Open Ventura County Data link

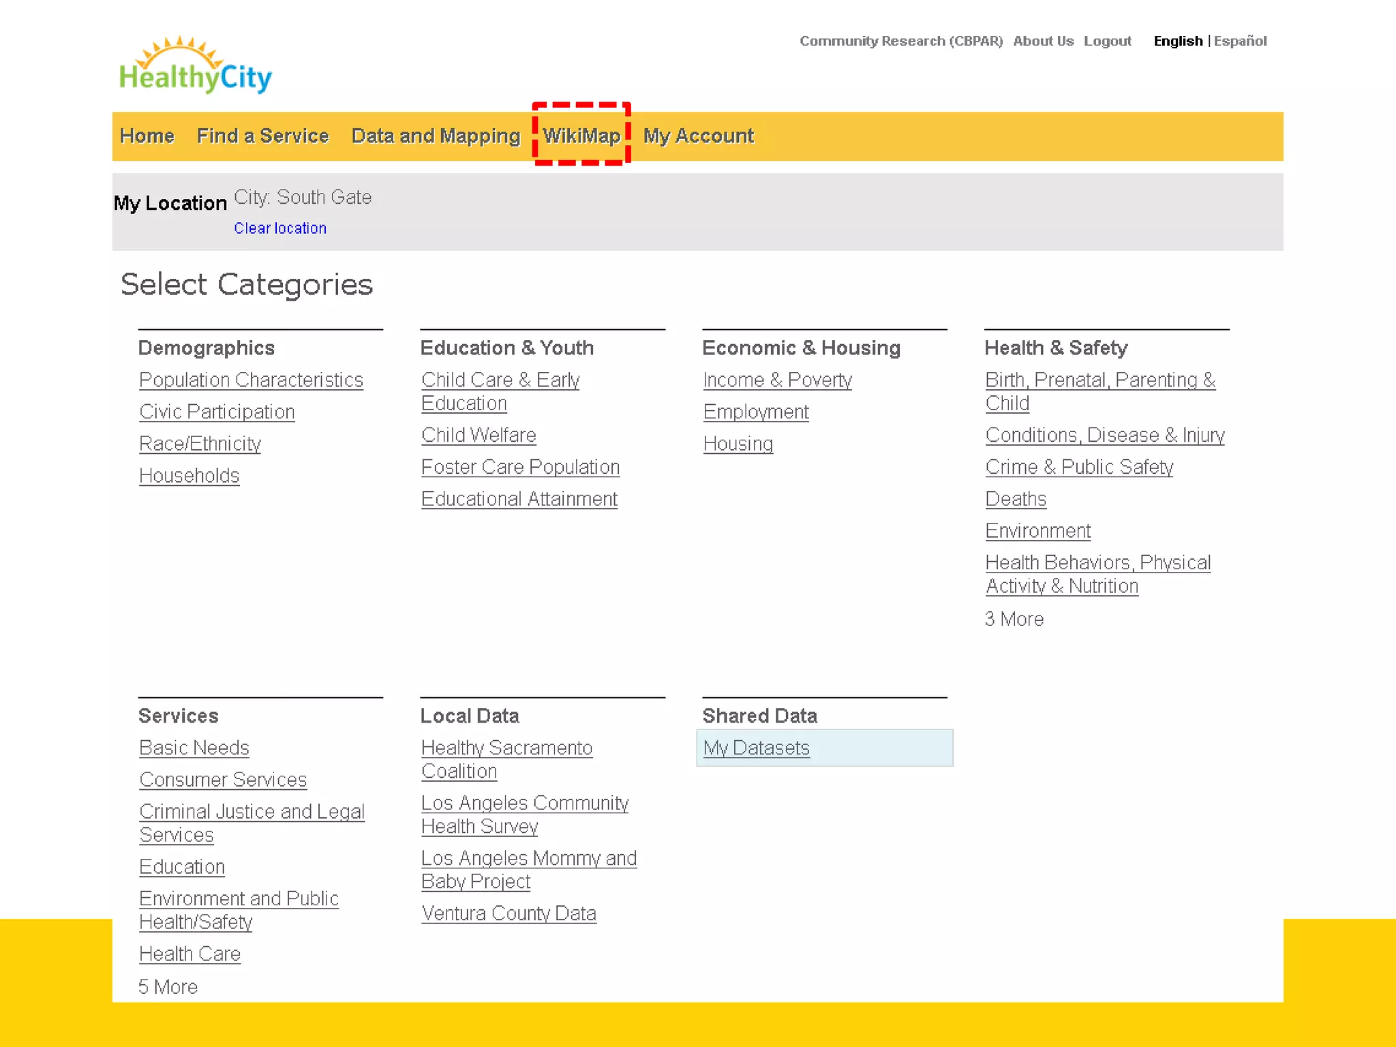tap(509, 913)
